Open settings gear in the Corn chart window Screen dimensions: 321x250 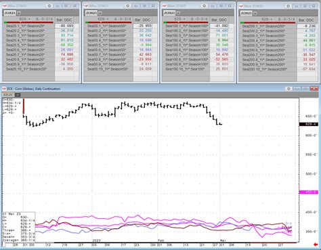click(288, 89)
